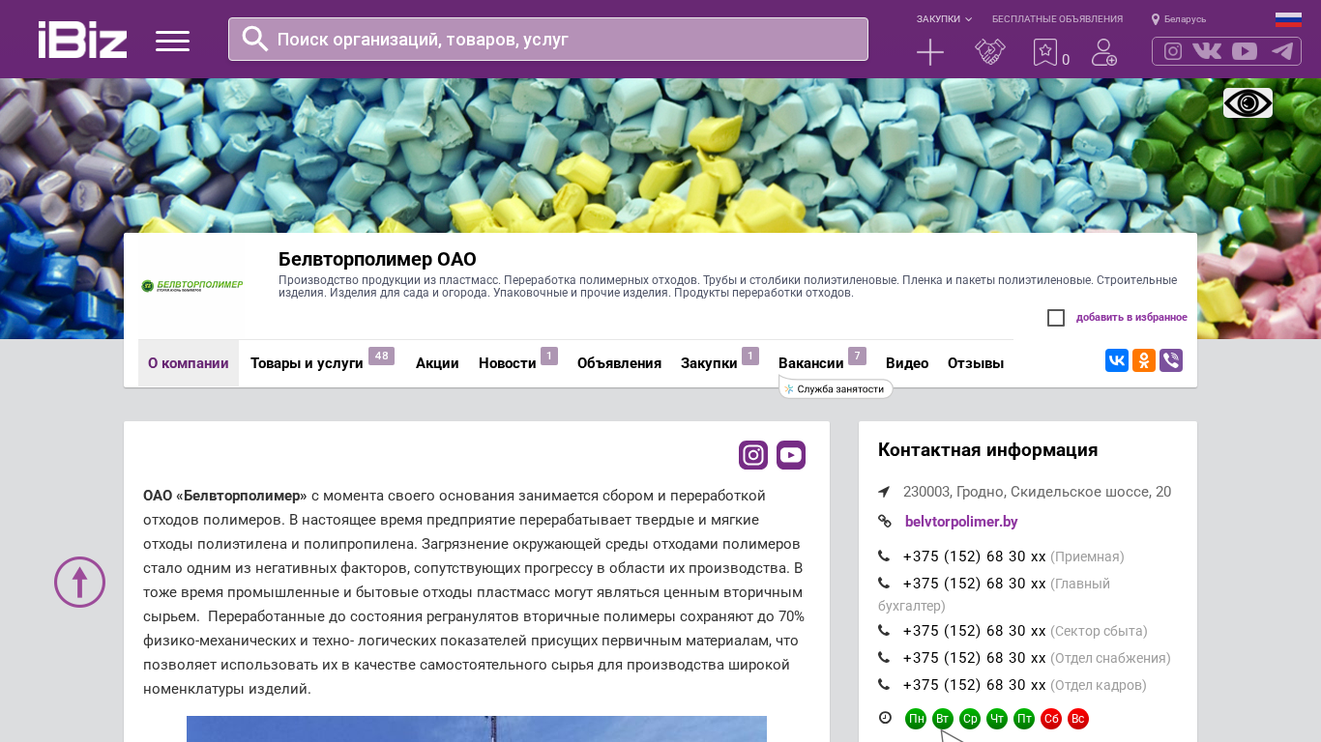Screen dimensions: 1321x742
Task: Click the working hours clock icon
Action: pos(885,718)
